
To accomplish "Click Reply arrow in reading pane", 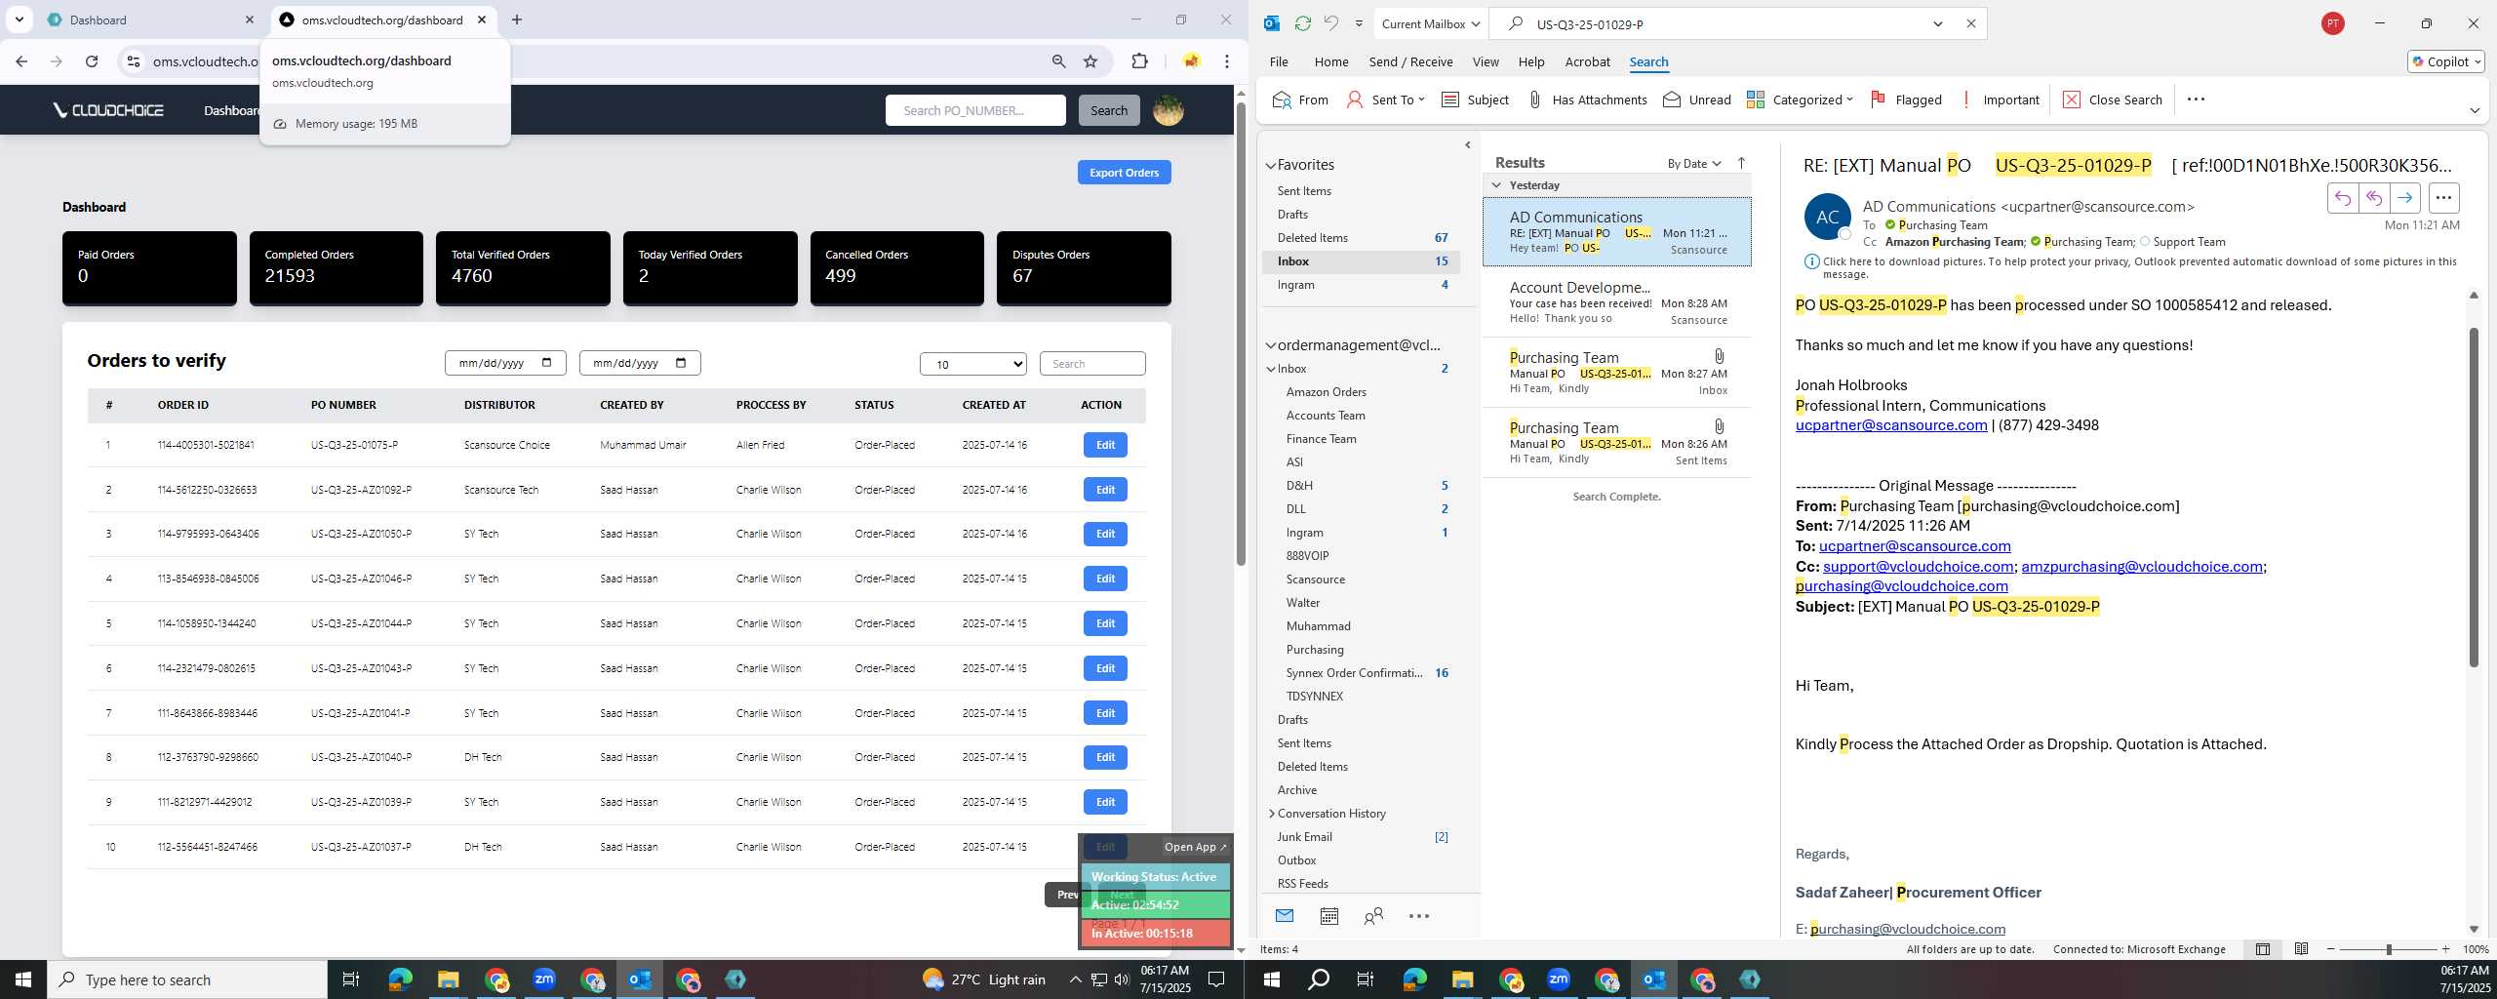I will click(2342, 198).
